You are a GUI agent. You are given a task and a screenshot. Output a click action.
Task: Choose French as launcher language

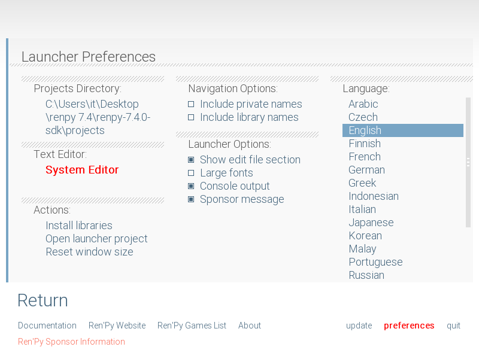pyautogui.click(x=365, y=157)
